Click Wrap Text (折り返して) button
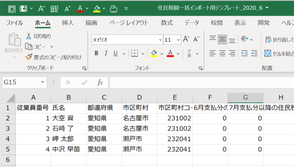 click(279, 40)
